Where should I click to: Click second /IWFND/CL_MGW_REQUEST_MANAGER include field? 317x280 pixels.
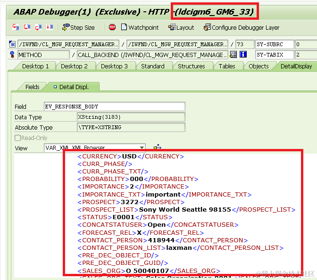click(x=177, y=44)
